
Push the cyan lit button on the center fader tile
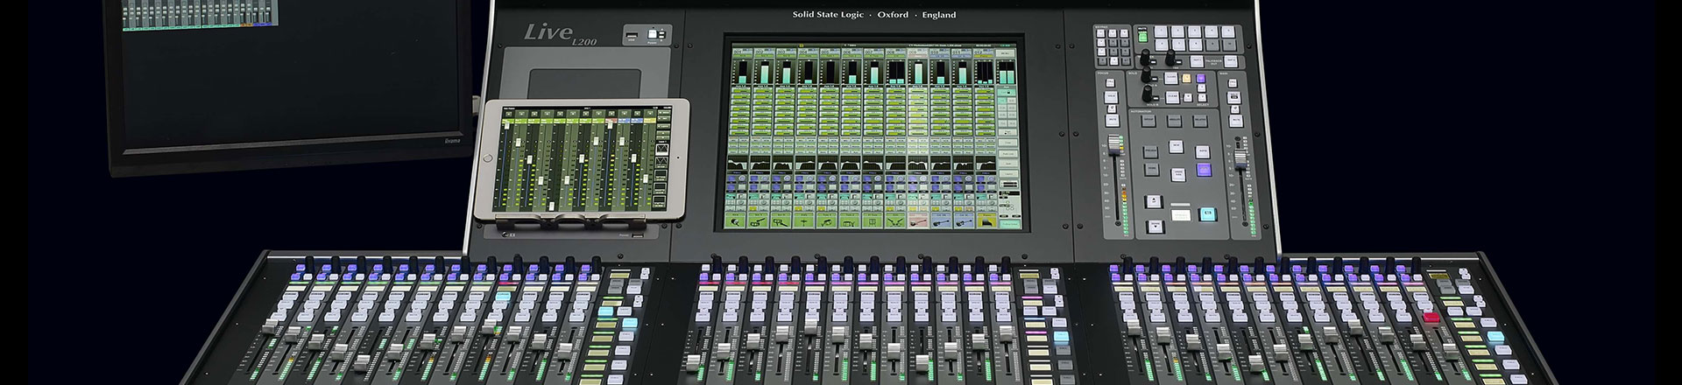1060,338
